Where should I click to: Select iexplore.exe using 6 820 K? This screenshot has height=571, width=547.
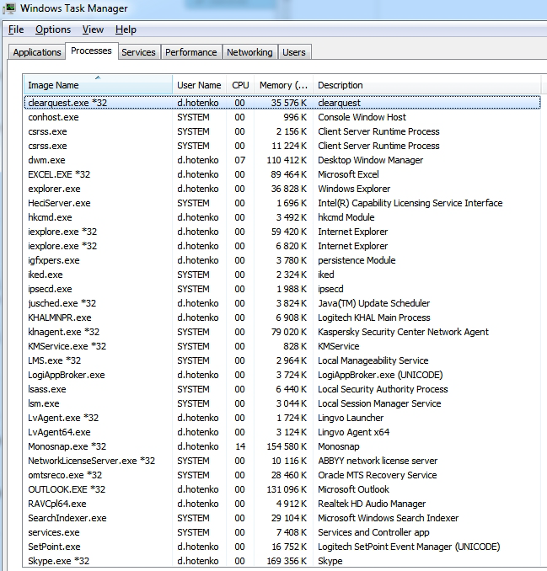(x=282, y=246)
